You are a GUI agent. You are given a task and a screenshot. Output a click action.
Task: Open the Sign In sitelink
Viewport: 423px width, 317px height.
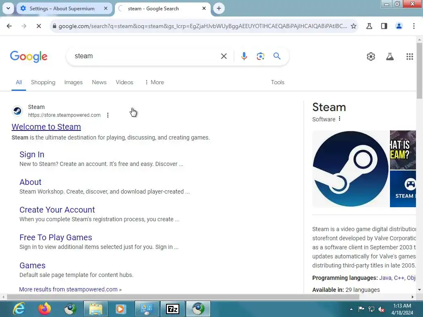pyautogui.click(x=32, y=154)
